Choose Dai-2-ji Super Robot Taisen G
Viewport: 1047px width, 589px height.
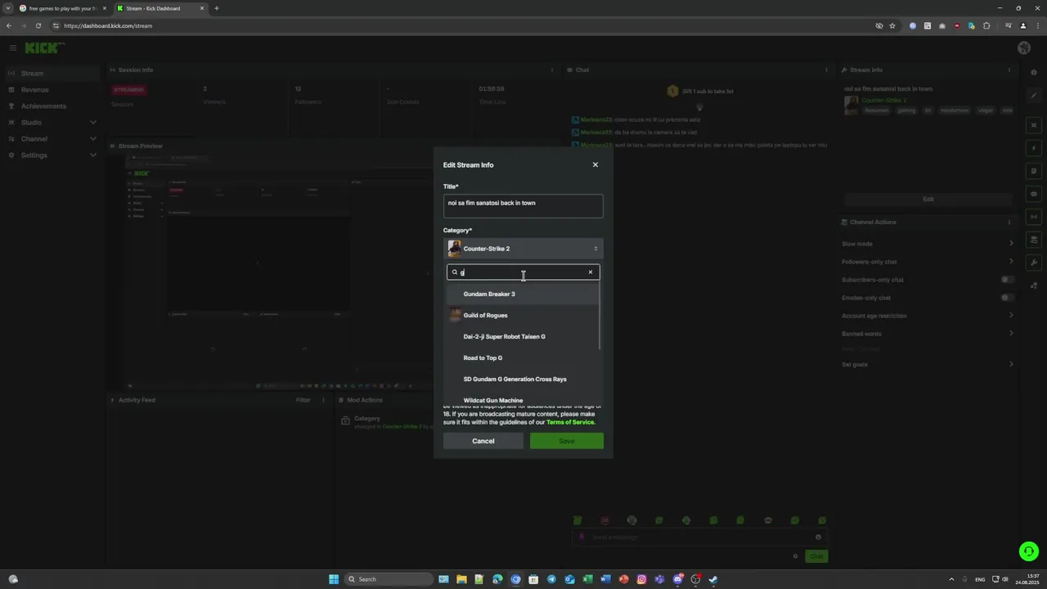click(523, 336)
